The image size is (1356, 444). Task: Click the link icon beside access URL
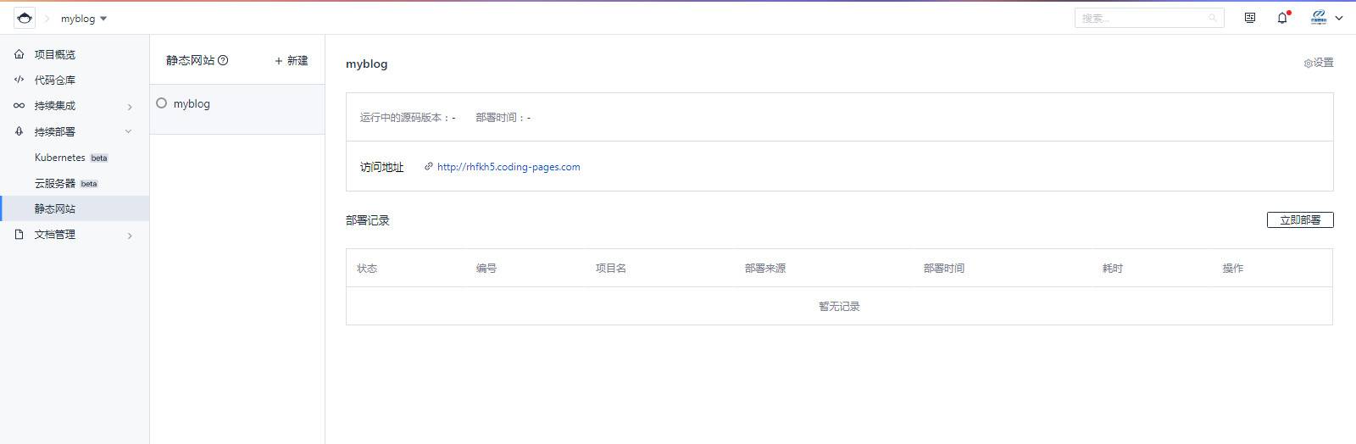pos(429,167)
